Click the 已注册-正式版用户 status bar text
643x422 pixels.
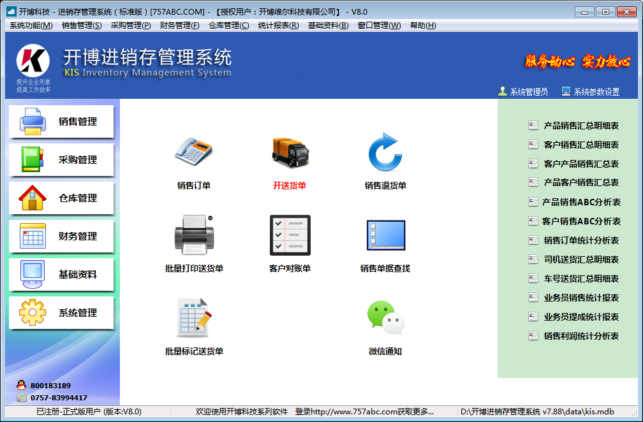(89, 411)
